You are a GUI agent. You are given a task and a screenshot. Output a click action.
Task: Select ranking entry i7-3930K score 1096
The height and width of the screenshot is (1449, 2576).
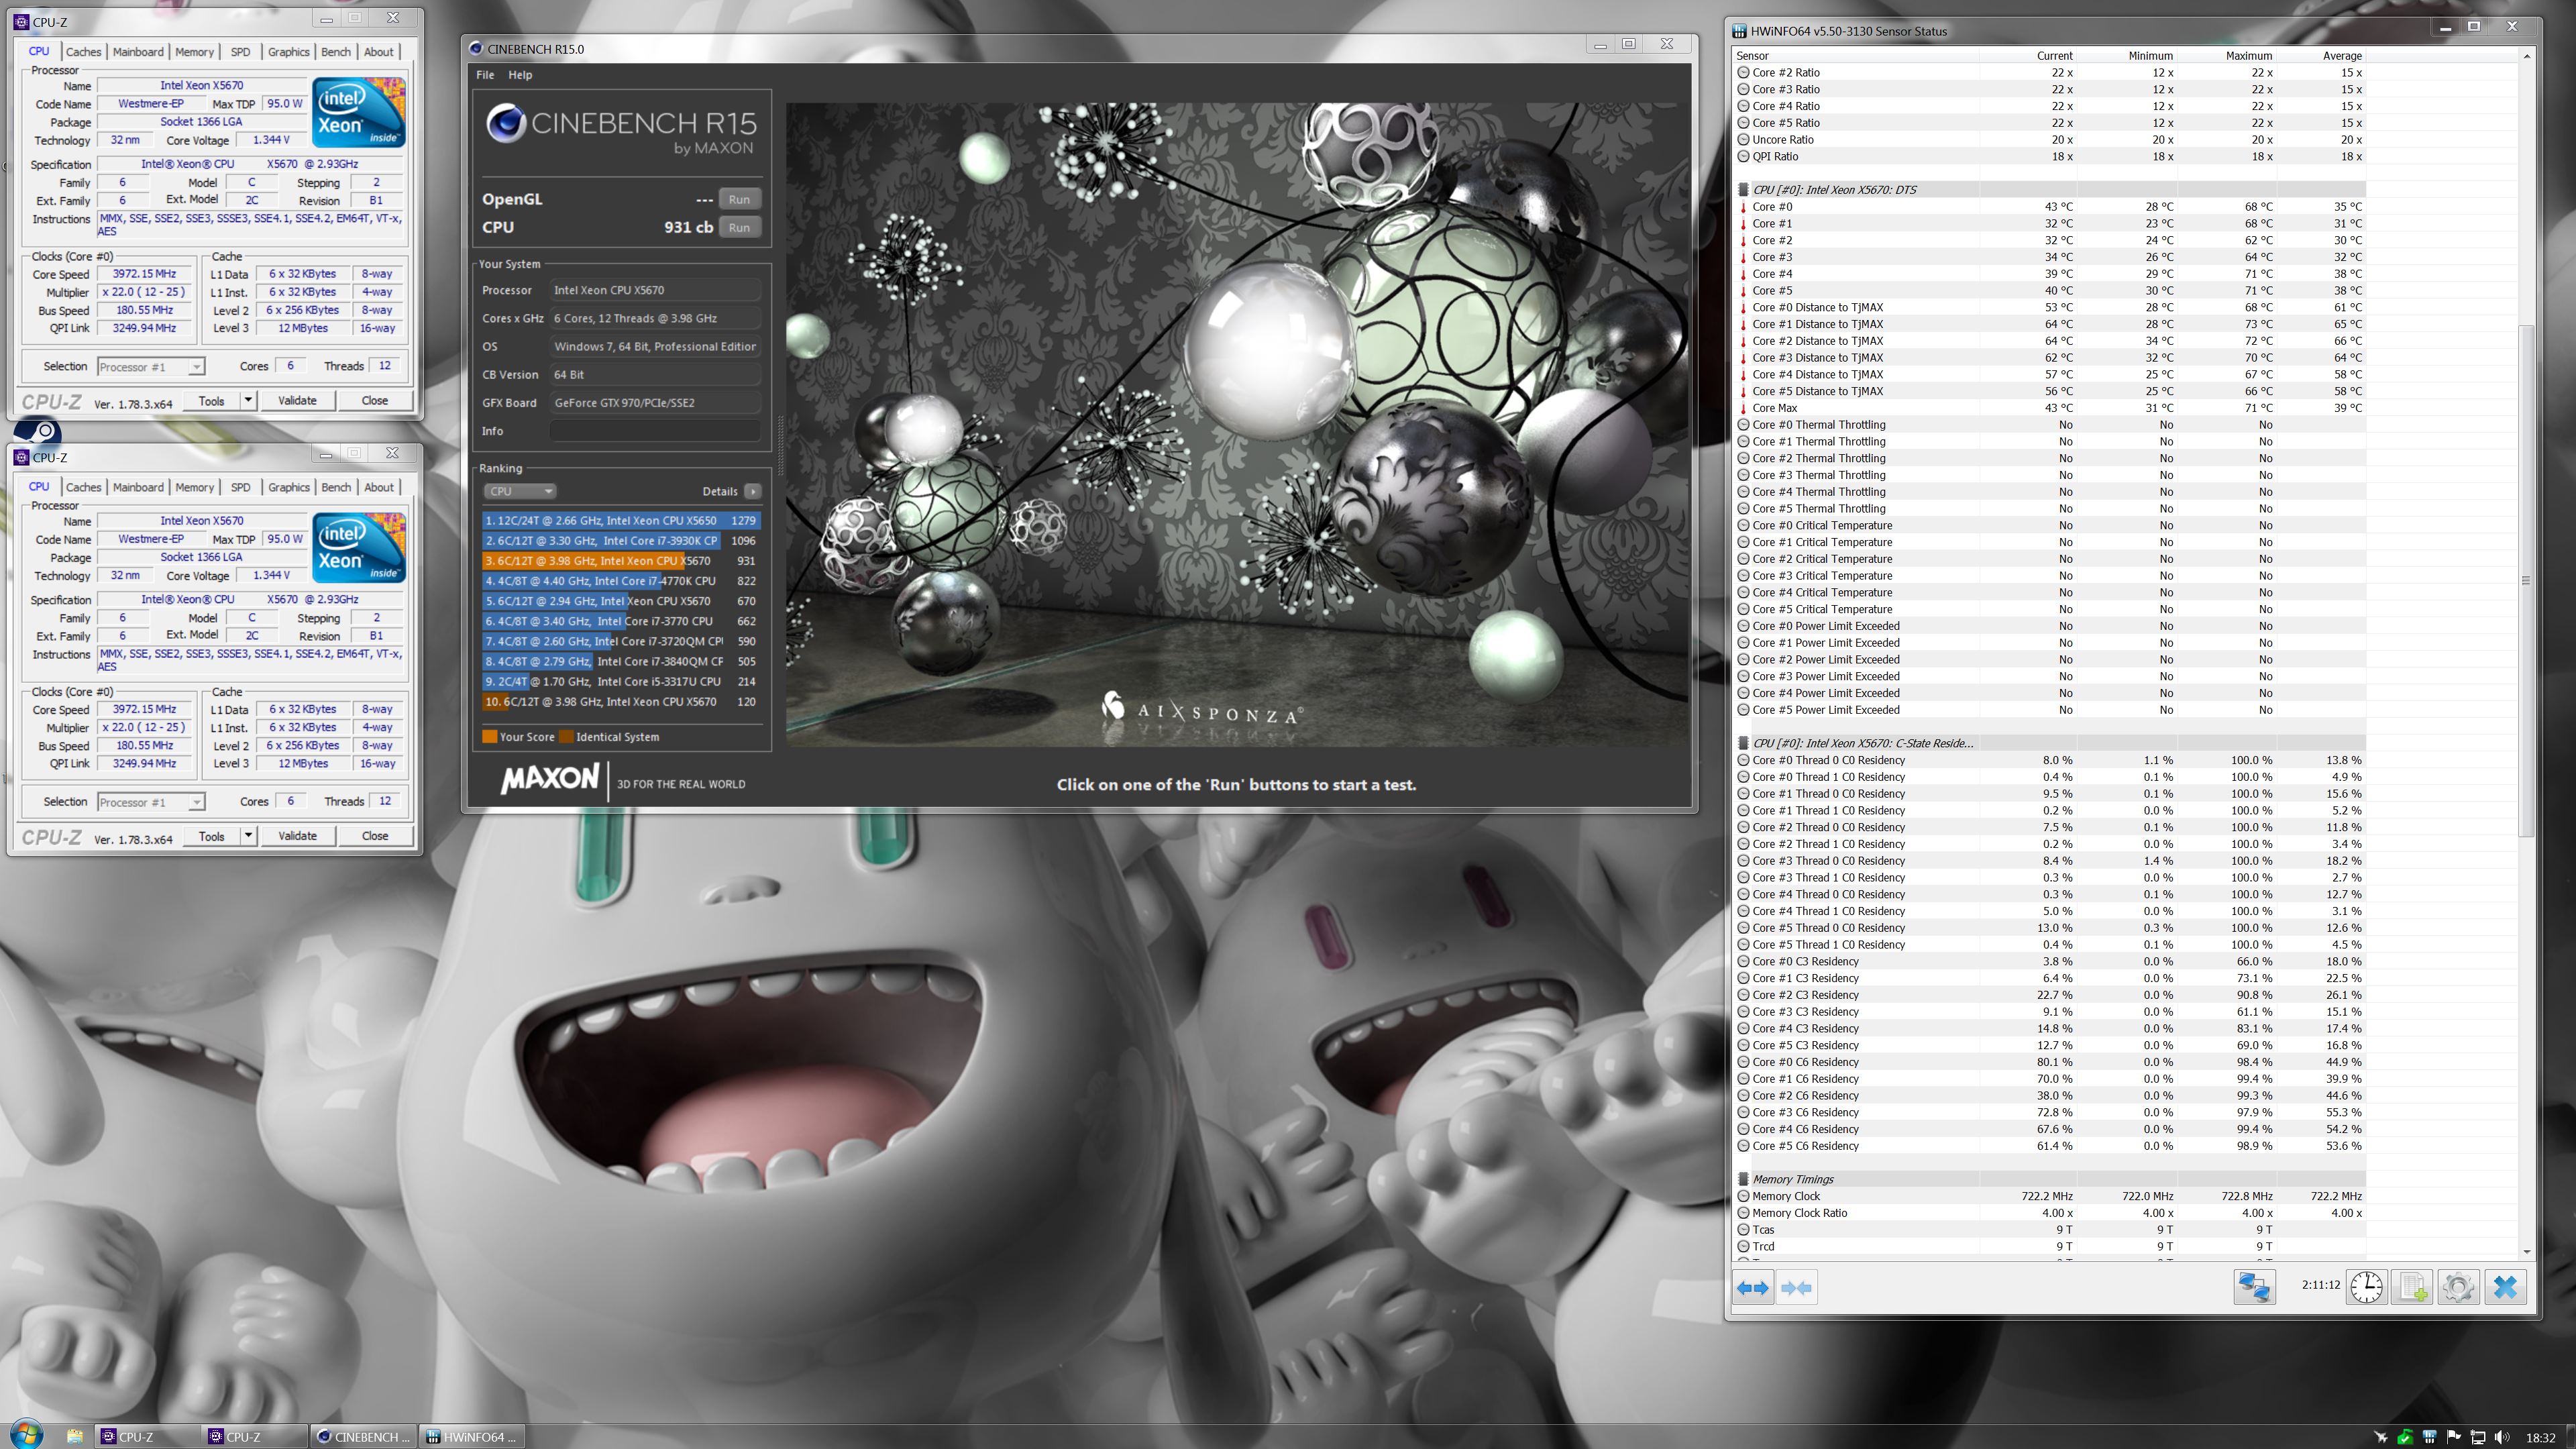tap(620, 541)
